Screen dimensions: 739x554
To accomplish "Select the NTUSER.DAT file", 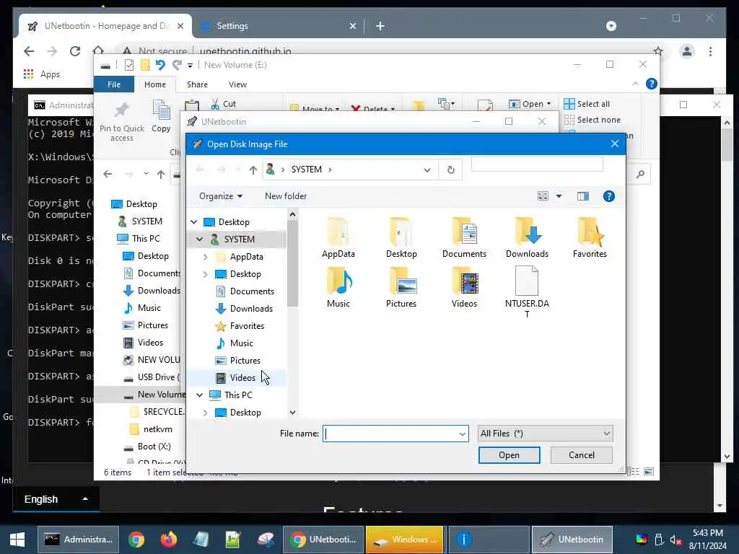I will click(x=527, y=292).
